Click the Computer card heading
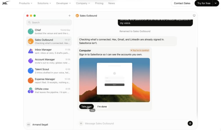Image resolution: width=221 pixels, height=131 pixels. pos(85,51)
